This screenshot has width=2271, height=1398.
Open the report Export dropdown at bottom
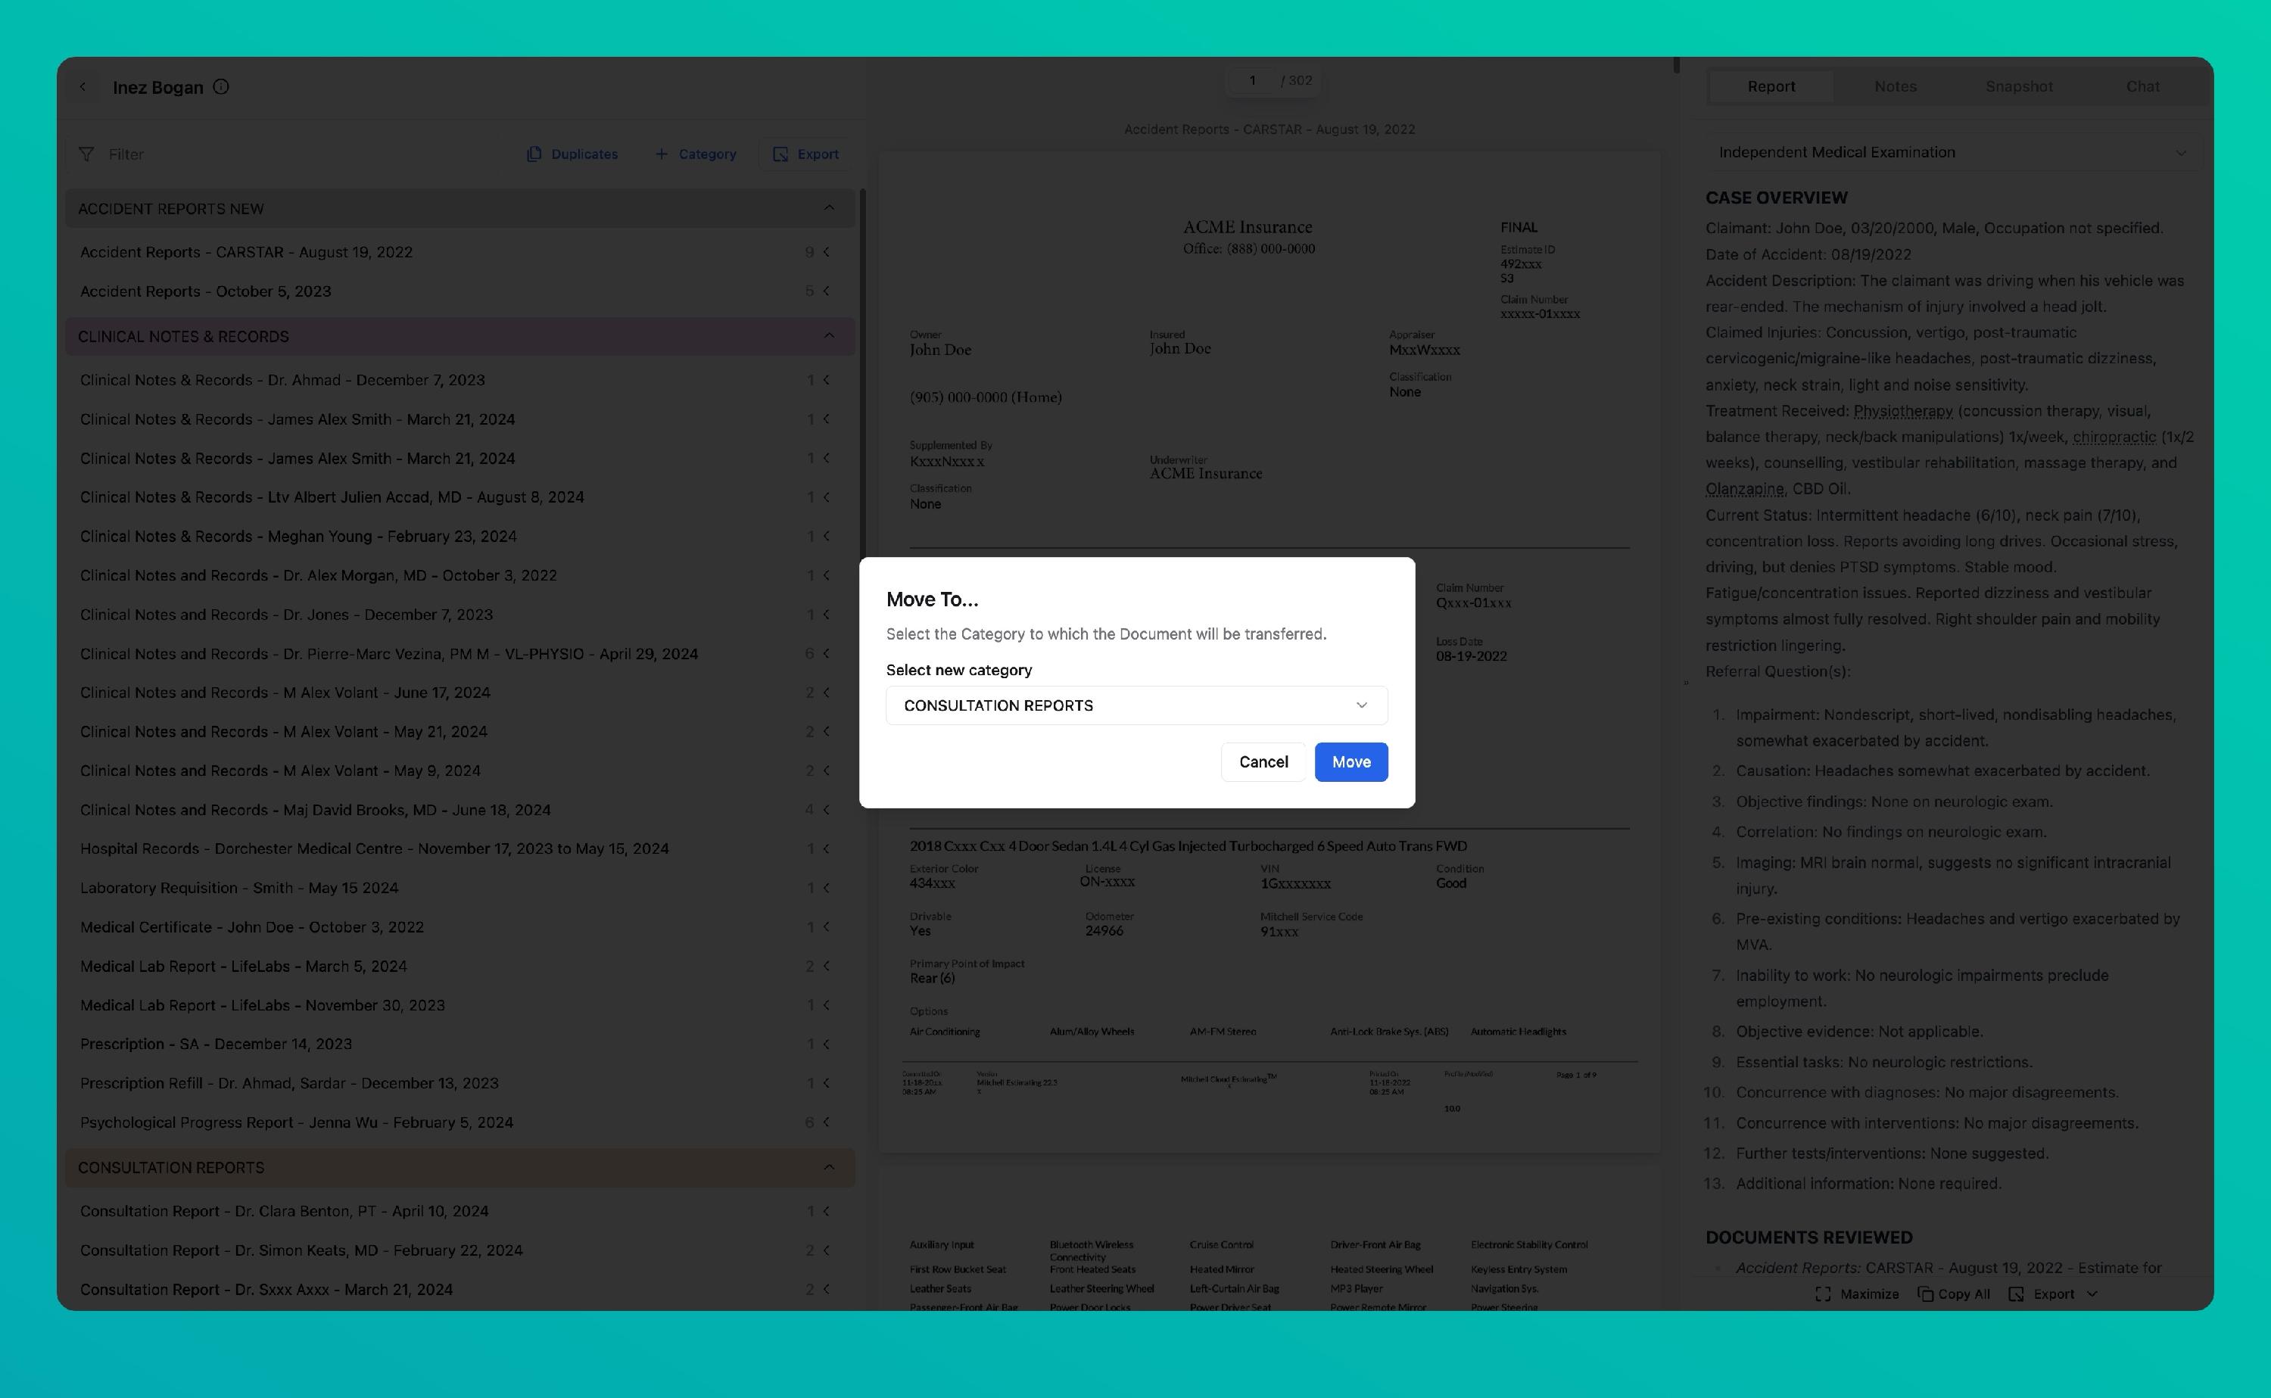pos(2054,1294)
